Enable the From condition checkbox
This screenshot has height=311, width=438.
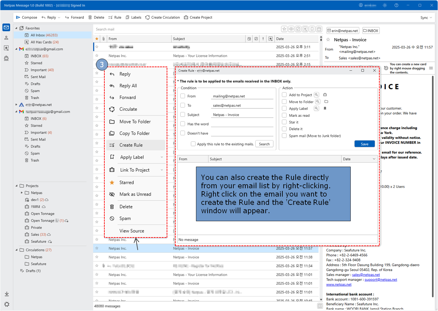click(183, 96)
